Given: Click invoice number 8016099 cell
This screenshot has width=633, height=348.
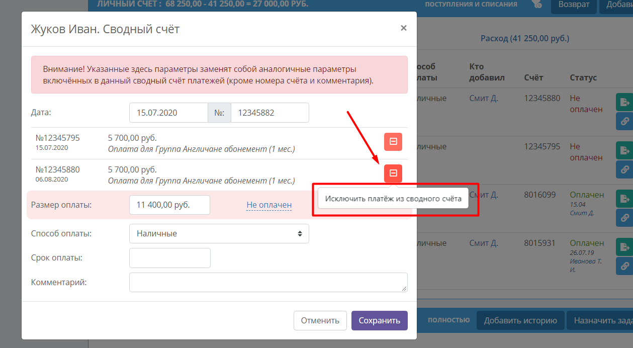Looking at the screenshot, I should tap(540, 195).
